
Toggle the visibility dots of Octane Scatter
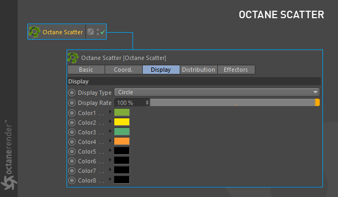[98, 32]
